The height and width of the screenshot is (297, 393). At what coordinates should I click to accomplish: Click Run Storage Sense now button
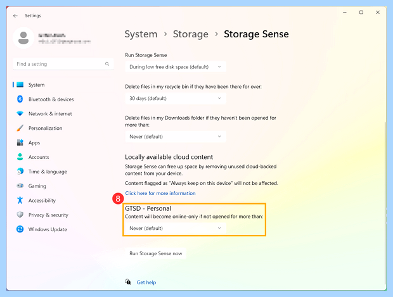tap(156, 253)
